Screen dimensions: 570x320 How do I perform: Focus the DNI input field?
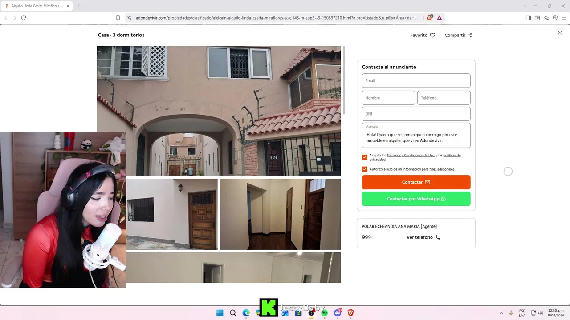click(x=416, y=114)
